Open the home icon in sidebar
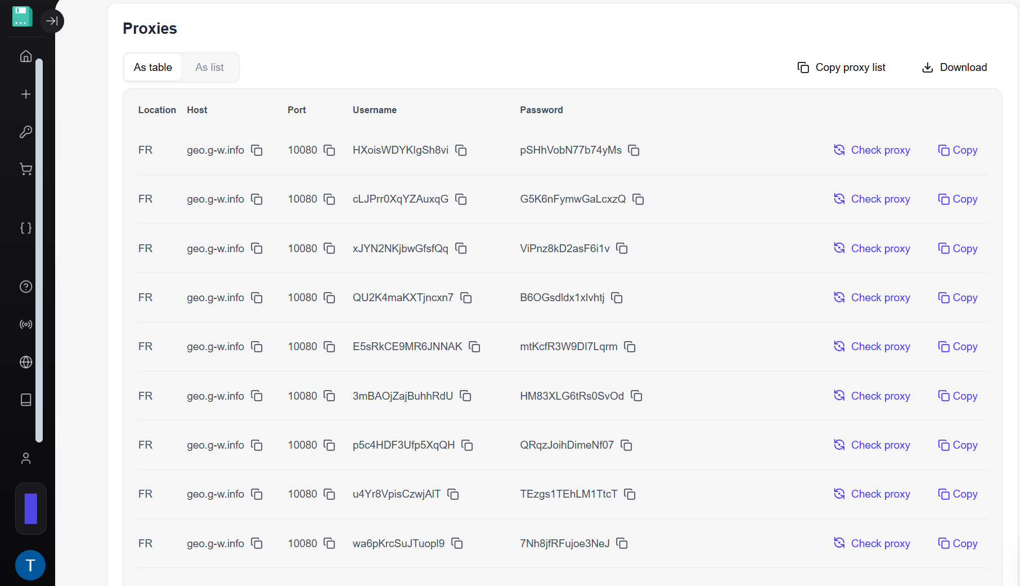Viewport: 1020px width, 586px height. [26, 56]
